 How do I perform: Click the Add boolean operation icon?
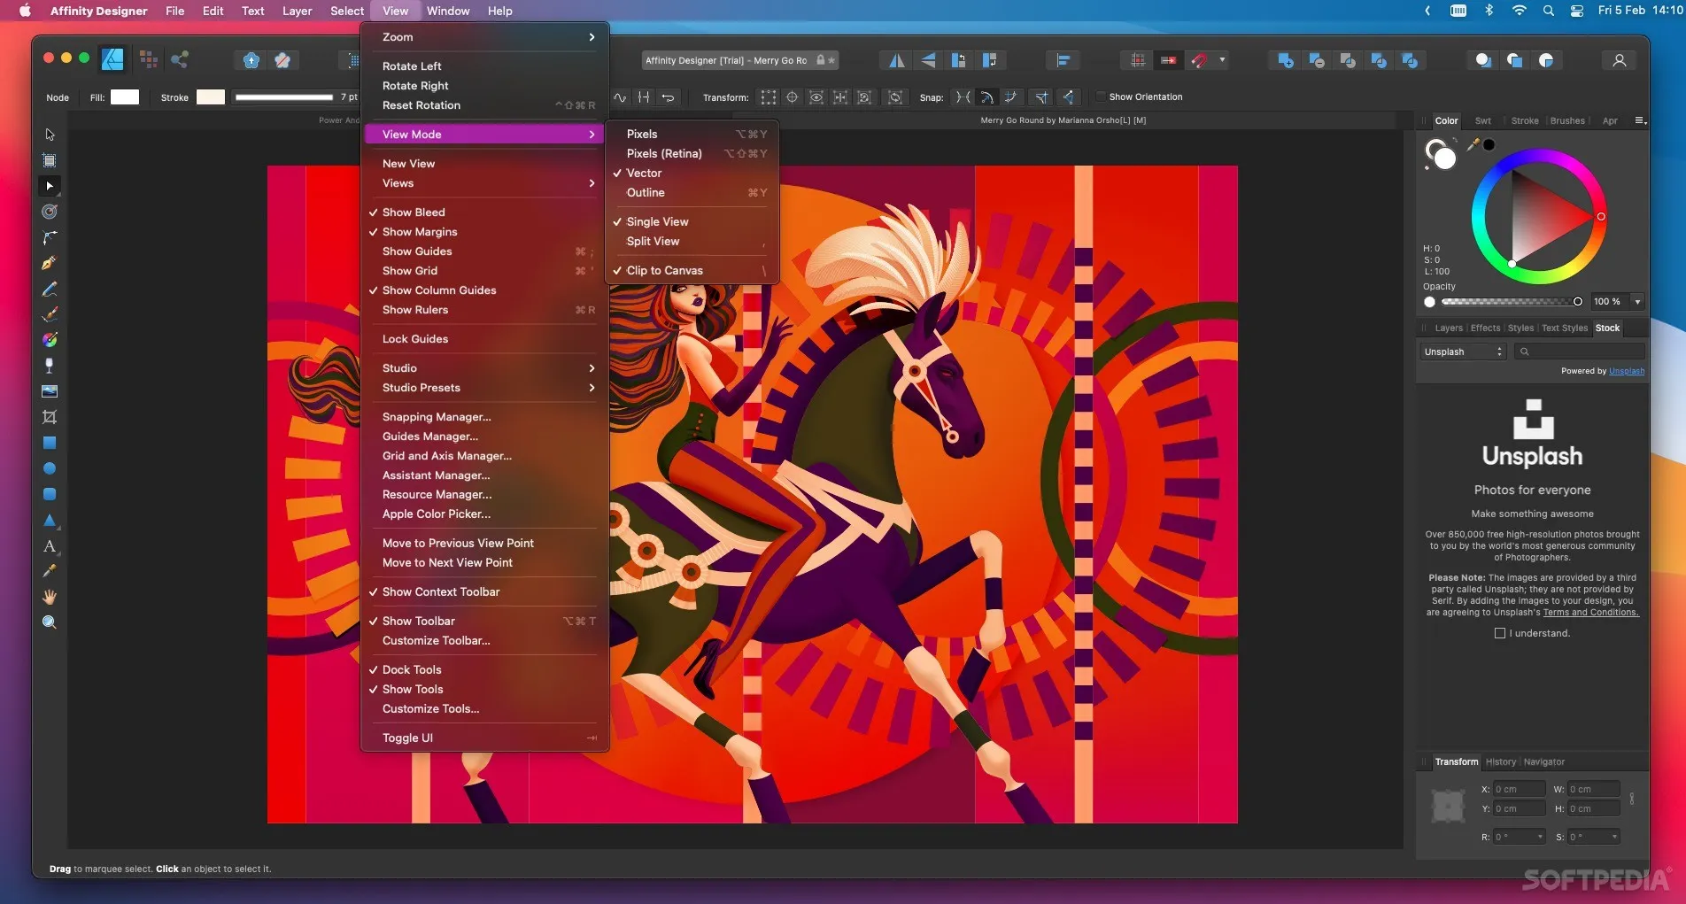tap(1286, 60)
